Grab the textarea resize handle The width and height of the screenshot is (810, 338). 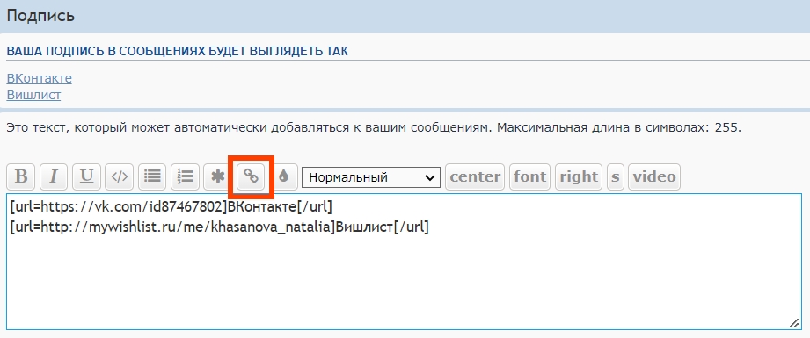point(794,323)
